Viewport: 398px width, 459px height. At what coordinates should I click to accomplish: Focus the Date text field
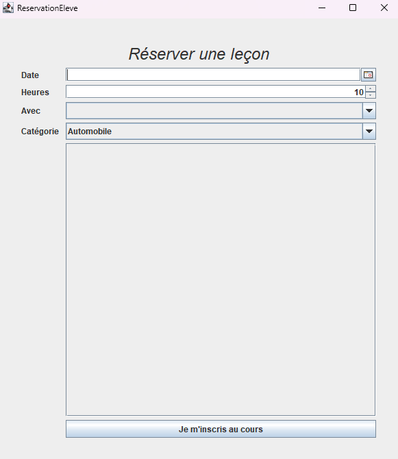(x=213, y=75)
